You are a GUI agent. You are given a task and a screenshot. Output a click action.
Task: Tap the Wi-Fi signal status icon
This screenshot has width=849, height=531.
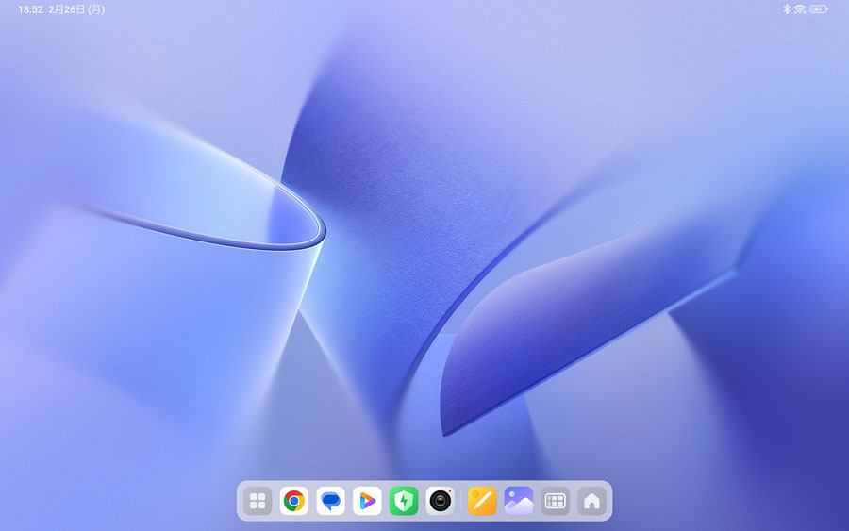pyautogui.click(x=800, y=9)
